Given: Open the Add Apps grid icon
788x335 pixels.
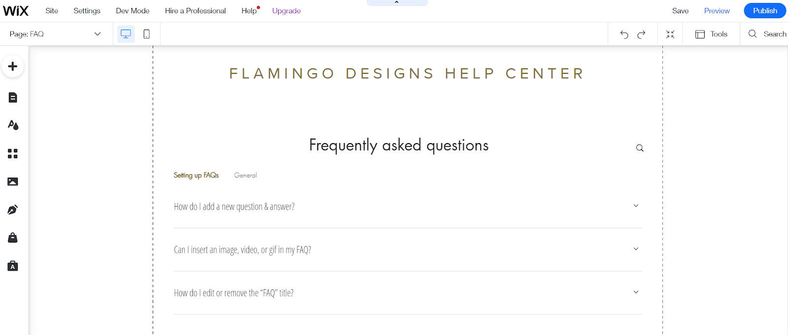Looking at the screenshot, I should [13, 154].
